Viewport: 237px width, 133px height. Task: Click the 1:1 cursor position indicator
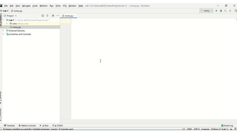tap(184, 129)
